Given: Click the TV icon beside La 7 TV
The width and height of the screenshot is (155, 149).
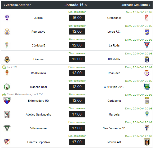Looking at the screenshot, I should coord(4,67).
